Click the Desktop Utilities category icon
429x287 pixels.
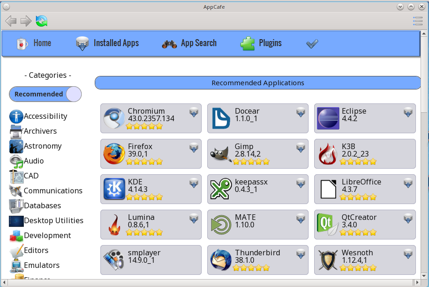pos(16,221)
